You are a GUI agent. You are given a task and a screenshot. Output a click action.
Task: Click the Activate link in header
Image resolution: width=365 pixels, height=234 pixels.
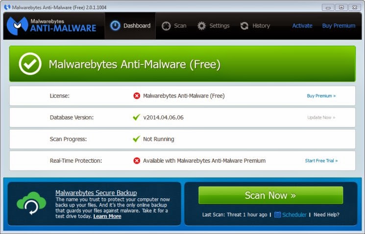click(x=302, y=26)
